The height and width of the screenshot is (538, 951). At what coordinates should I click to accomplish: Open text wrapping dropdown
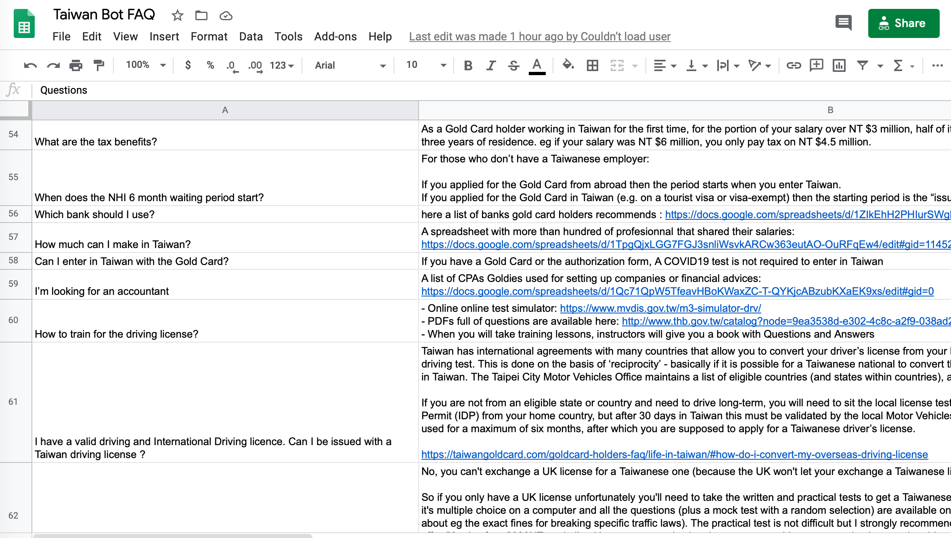coord(728,65)
